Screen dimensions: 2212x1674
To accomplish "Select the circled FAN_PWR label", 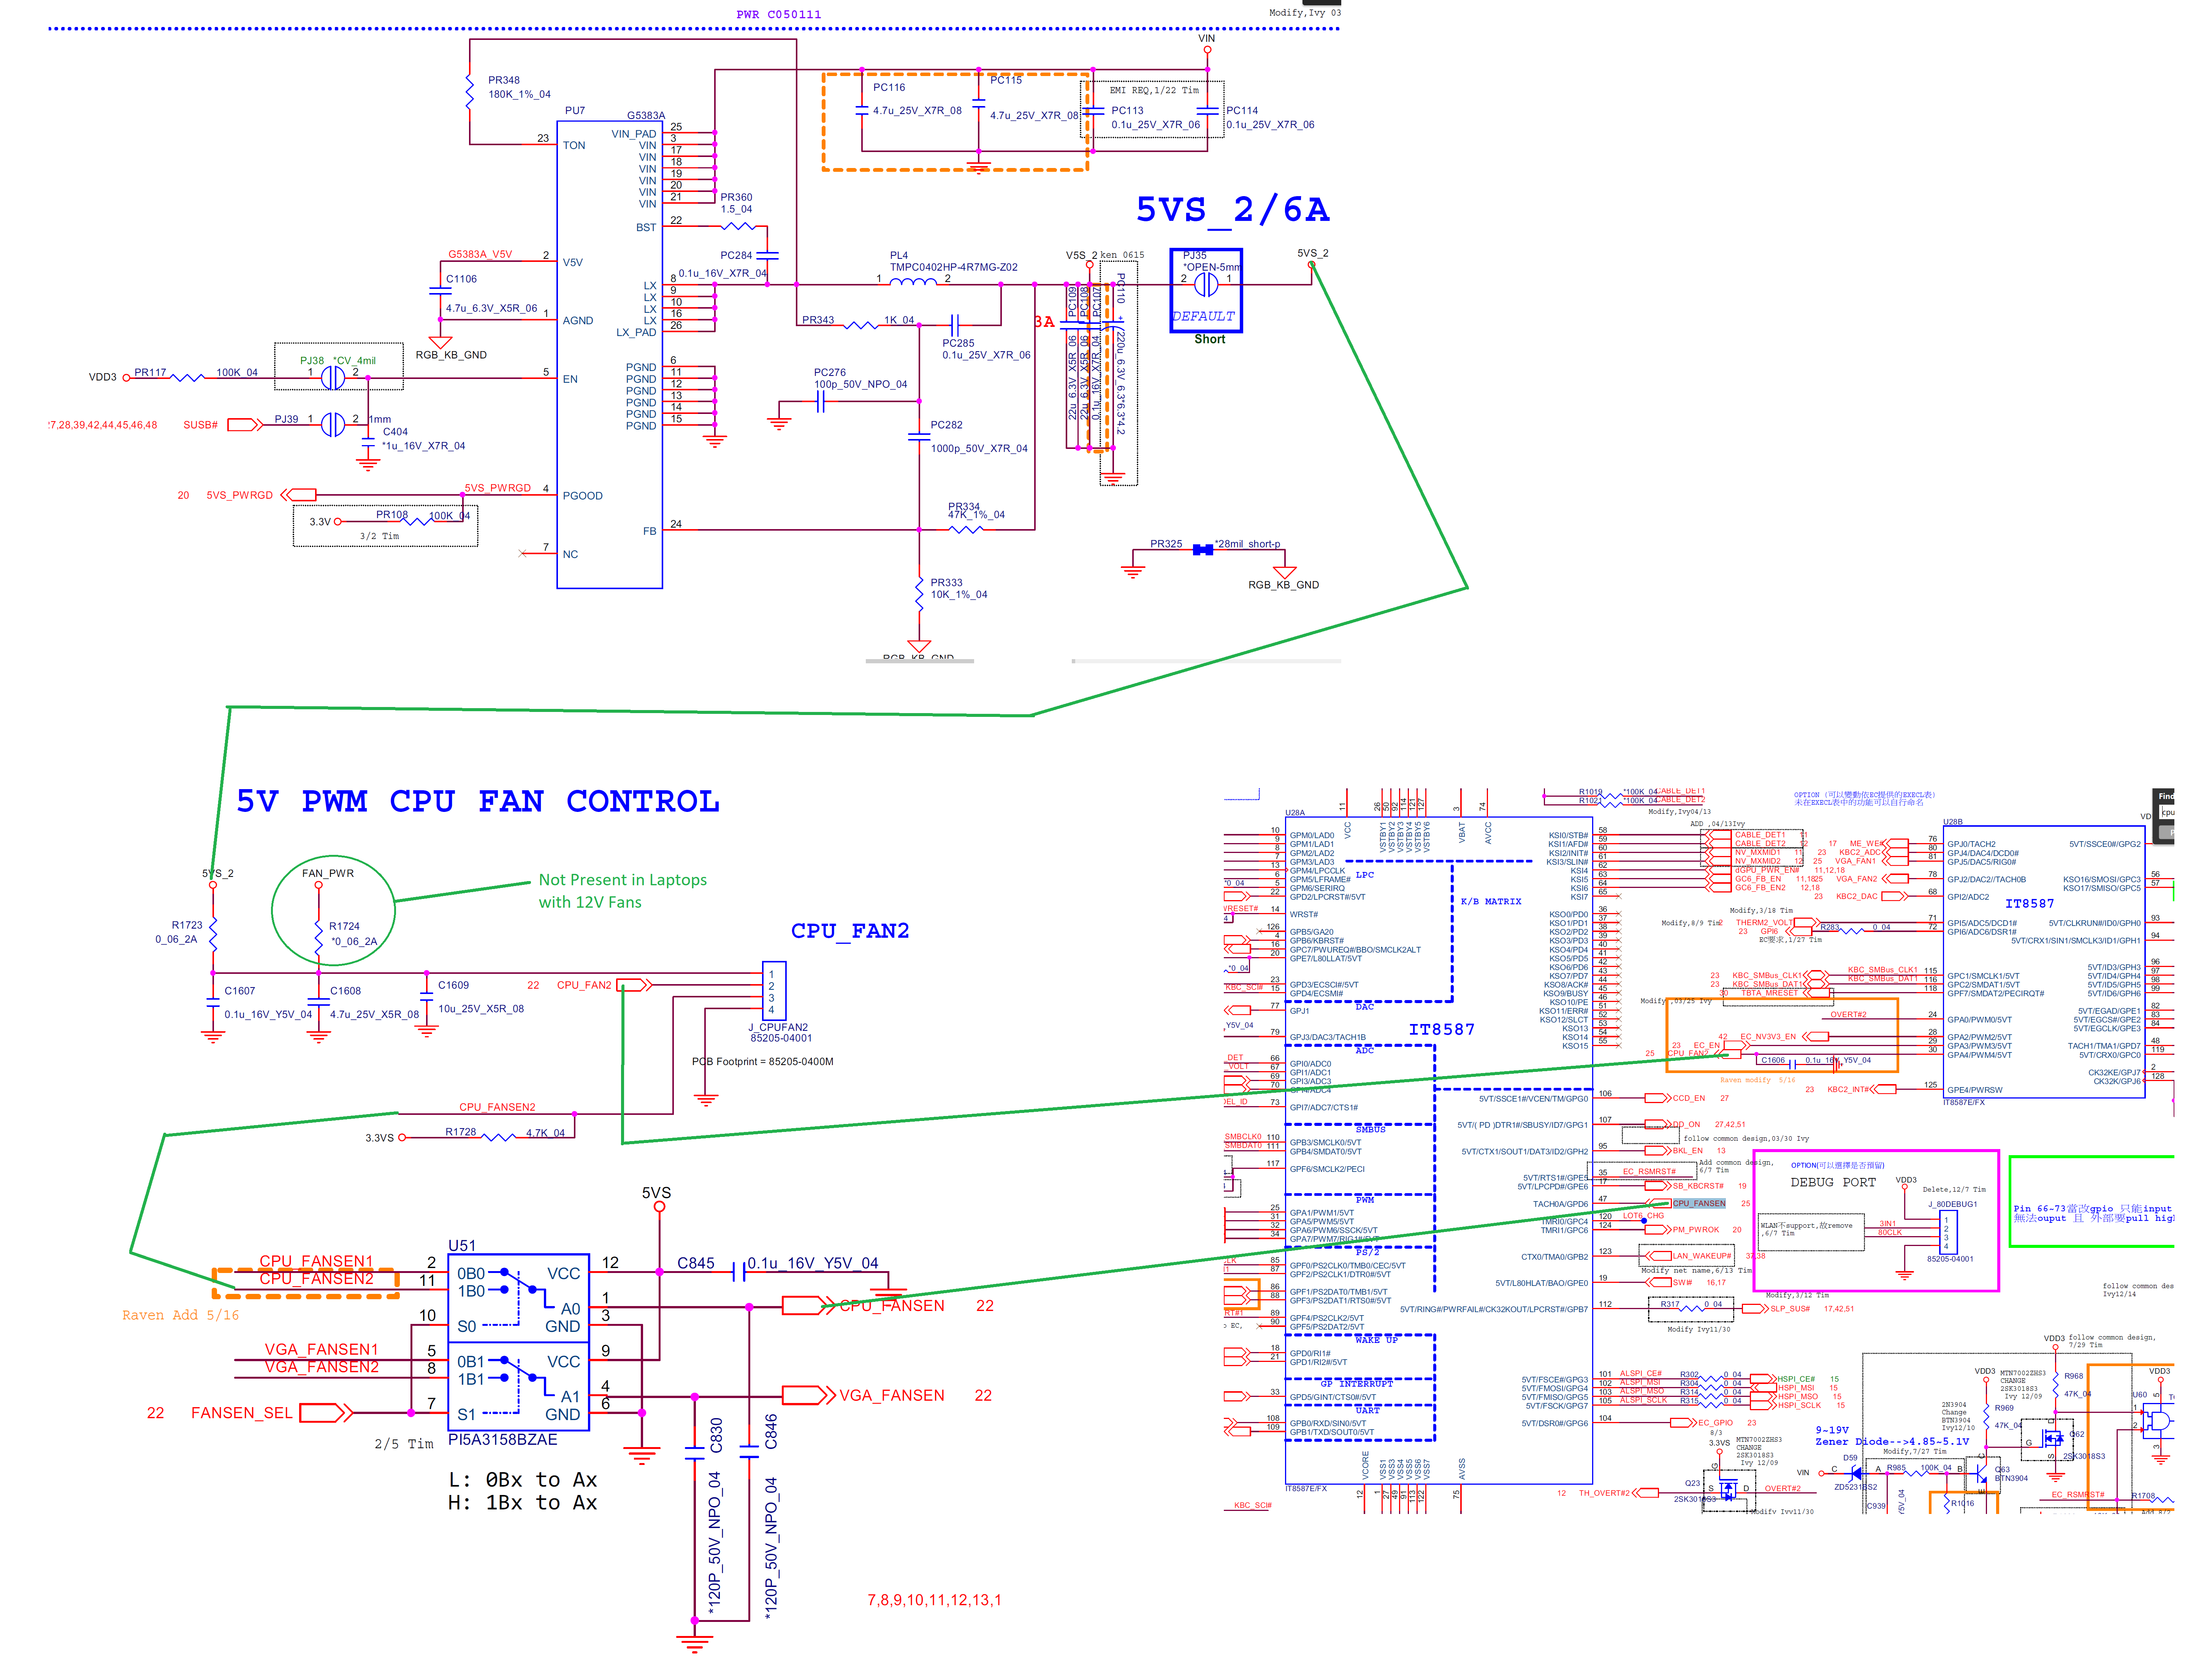I will coord(328,873).
